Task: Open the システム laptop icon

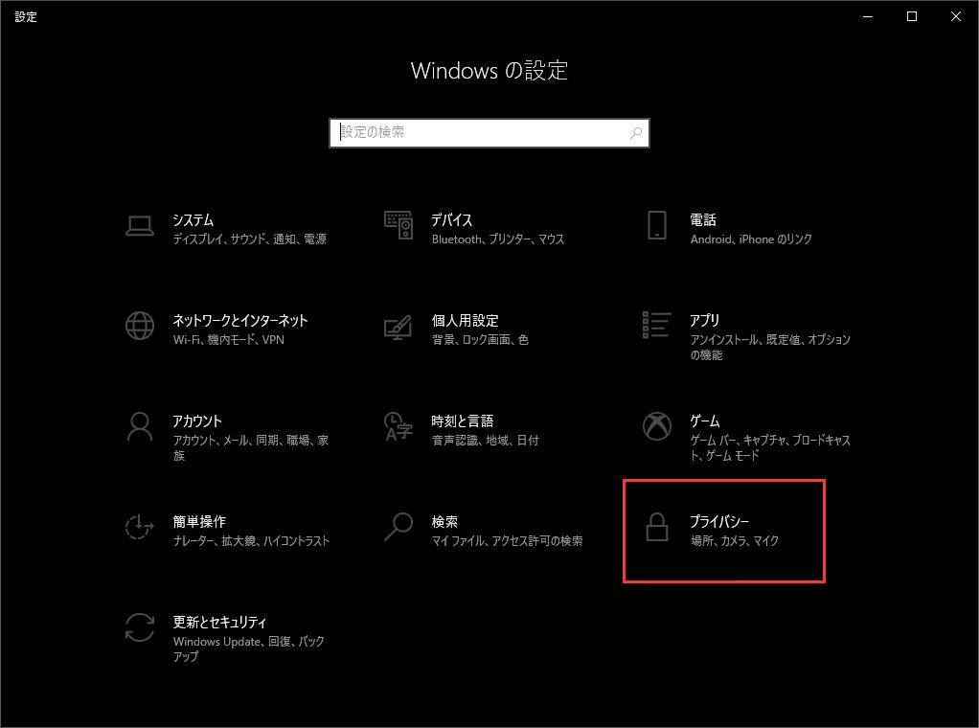Action: pyautogui.click(x=139, y=226)
